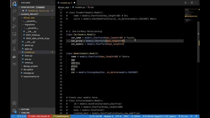The height and width of the screenshot is (118, 210).
Task: Open the Manage gear icon
Action: (x=14, y=111)
